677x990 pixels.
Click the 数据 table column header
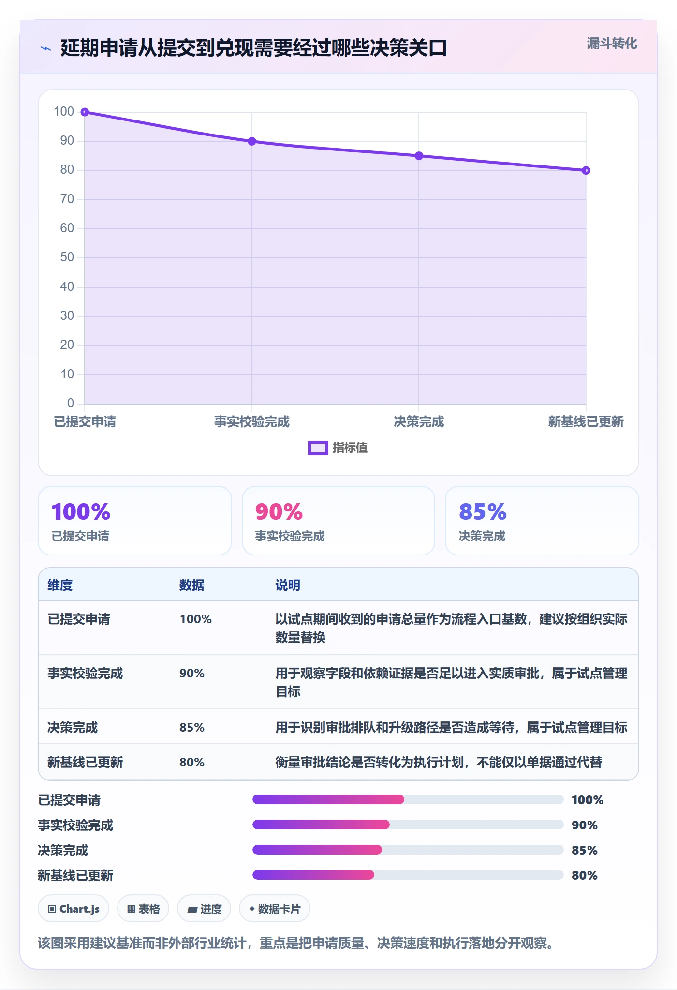pos(192,585)
